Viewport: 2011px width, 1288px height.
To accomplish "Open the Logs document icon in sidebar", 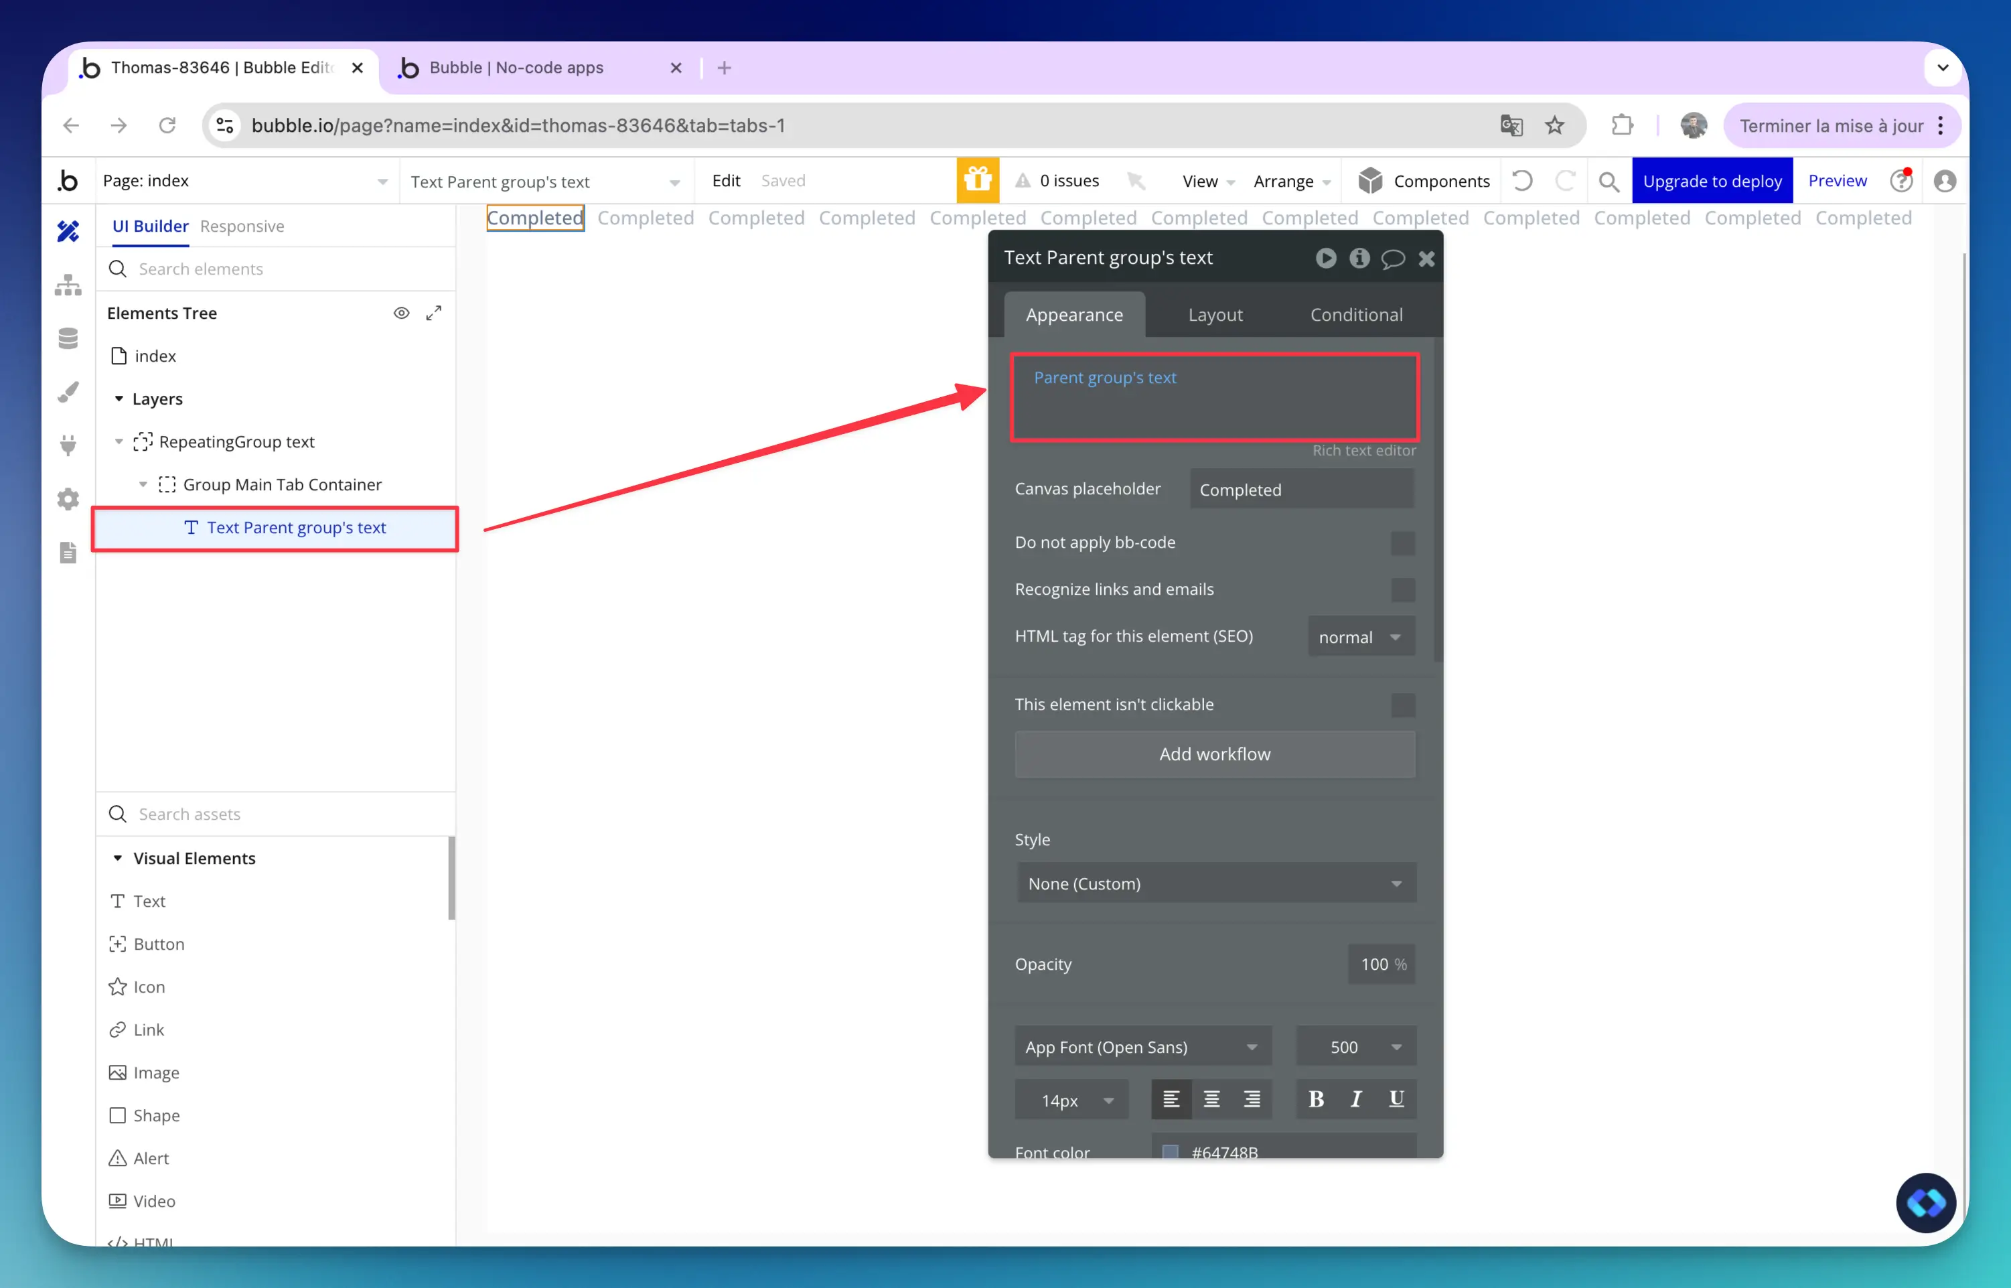I will [x=68, y=552].
